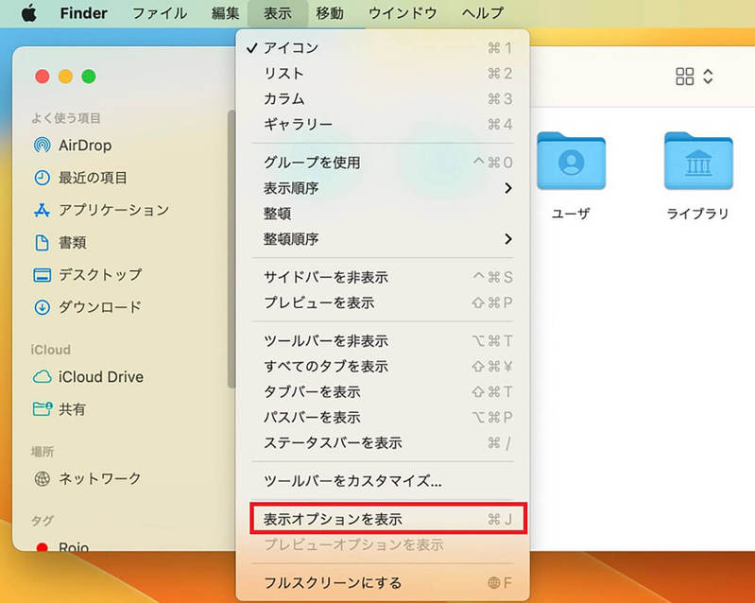Viewport: 755px width, 603px height.
Task: Open the Finder menu
Action: coord(84,13)
